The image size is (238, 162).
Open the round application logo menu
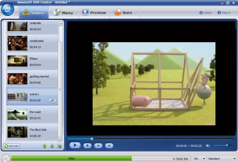(x=8, y=10)
